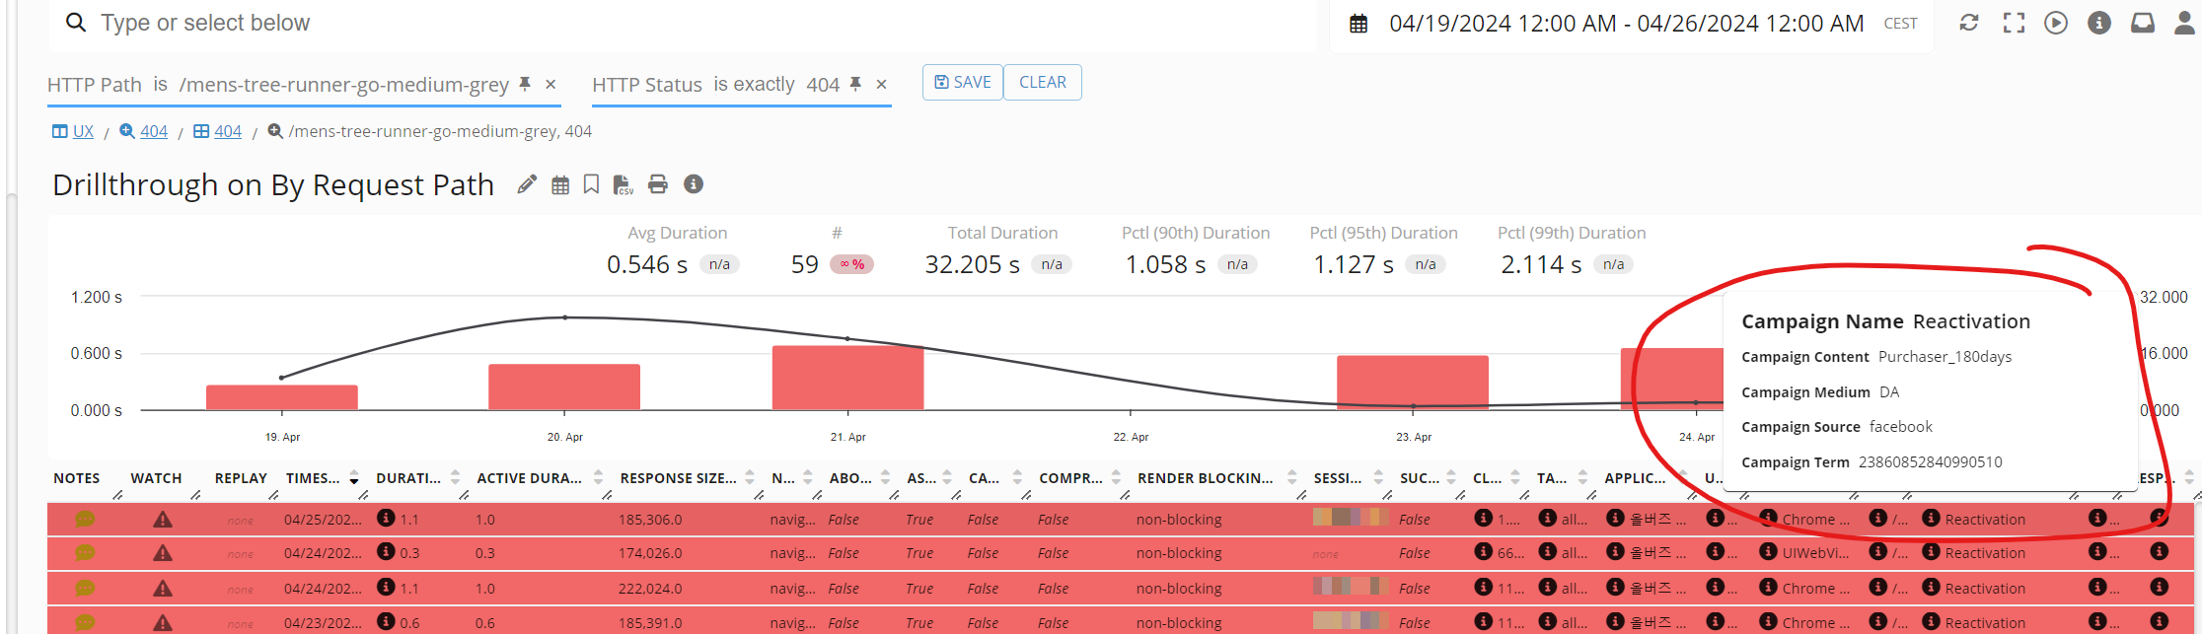
Task: Click the CLEAR filters button
Action: 1043,82
